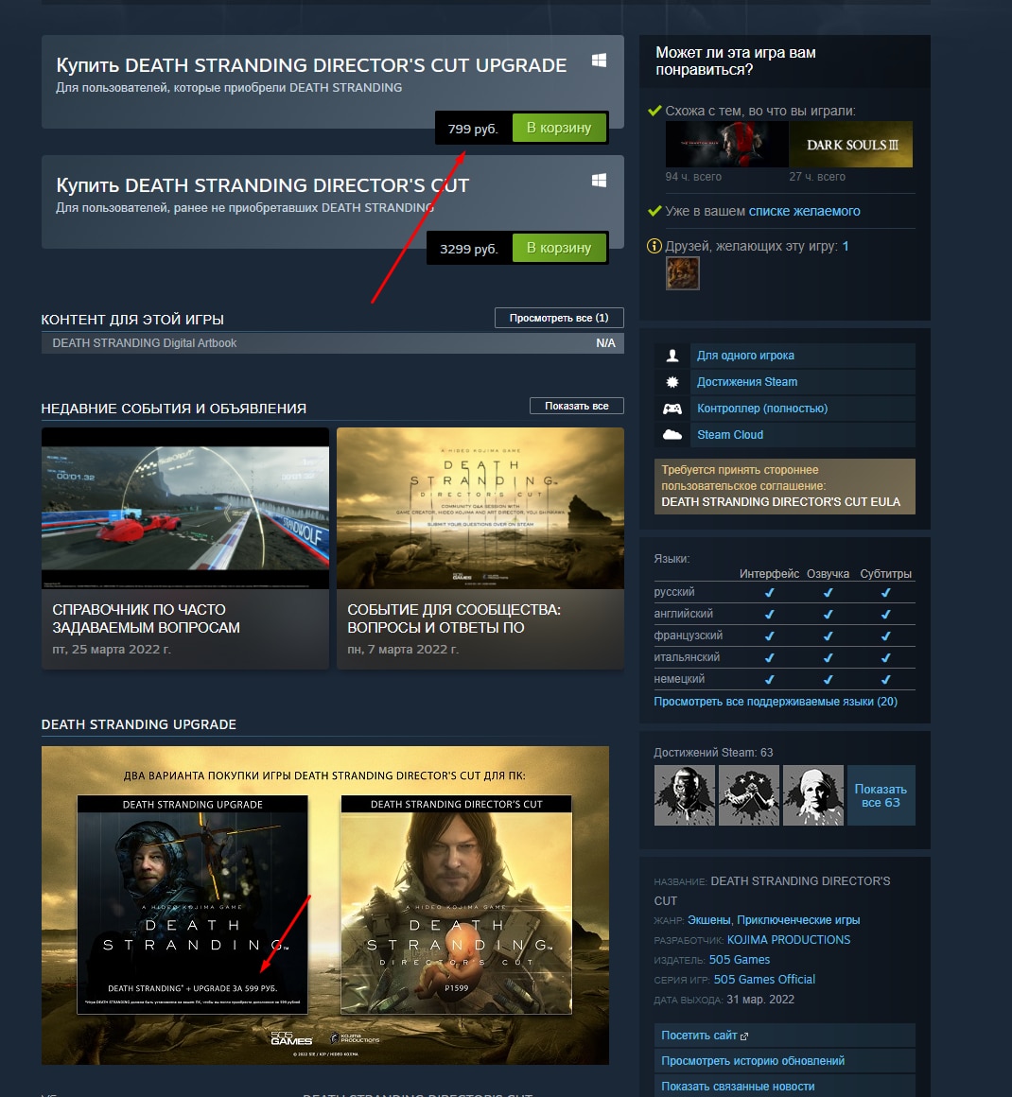Add the 3299 руб. Director's Cut to cart
Screen dimensions: 1012x1097
click(x=558, y=248)
